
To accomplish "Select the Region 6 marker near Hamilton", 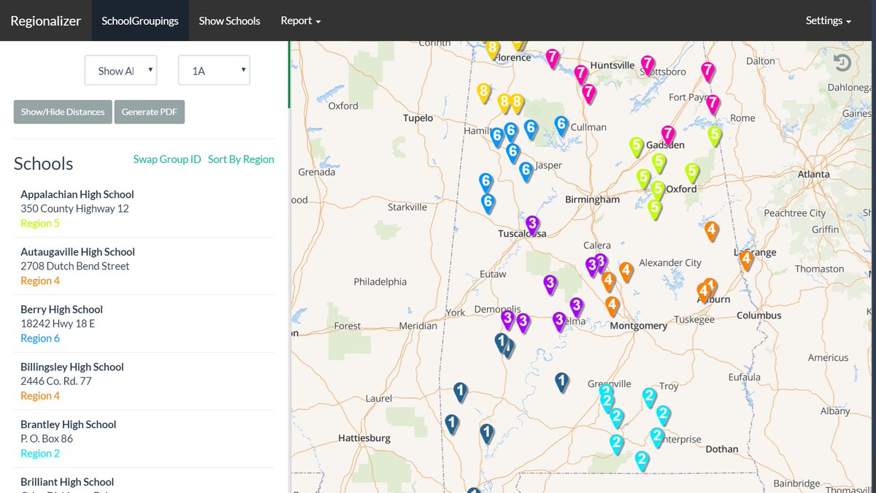I will click(497, 137).
